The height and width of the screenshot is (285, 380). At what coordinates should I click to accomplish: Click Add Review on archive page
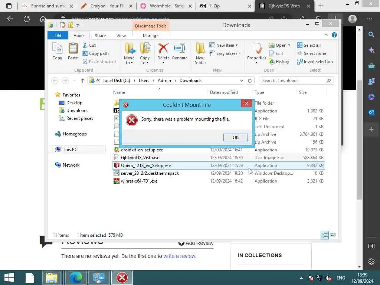tap(196, 243)
